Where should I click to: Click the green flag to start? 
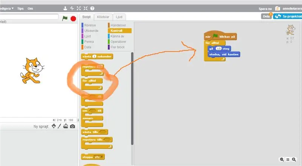point(65,18)
